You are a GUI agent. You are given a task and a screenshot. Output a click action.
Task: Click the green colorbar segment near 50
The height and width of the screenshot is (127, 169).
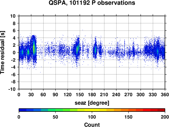tap(55, 110)
